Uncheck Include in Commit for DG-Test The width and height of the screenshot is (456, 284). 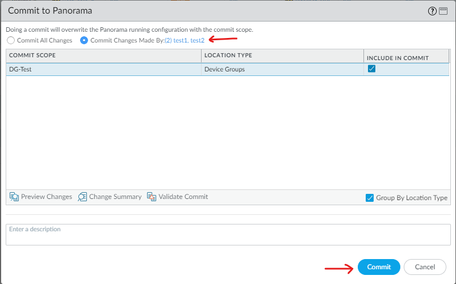click(371, 69)
